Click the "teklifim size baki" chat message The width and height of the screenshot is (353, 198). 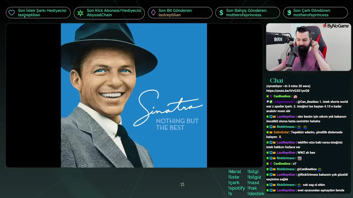304,145
